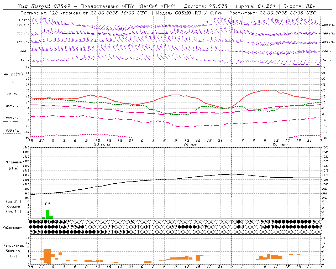Click the Осадки panel label

(13, 206)
